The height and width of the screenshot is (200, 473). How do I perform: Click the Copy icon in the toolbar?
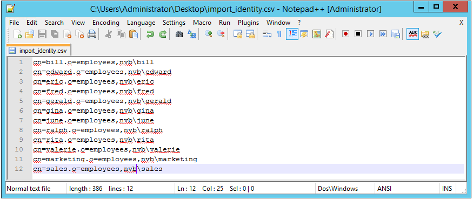(121, 34)
